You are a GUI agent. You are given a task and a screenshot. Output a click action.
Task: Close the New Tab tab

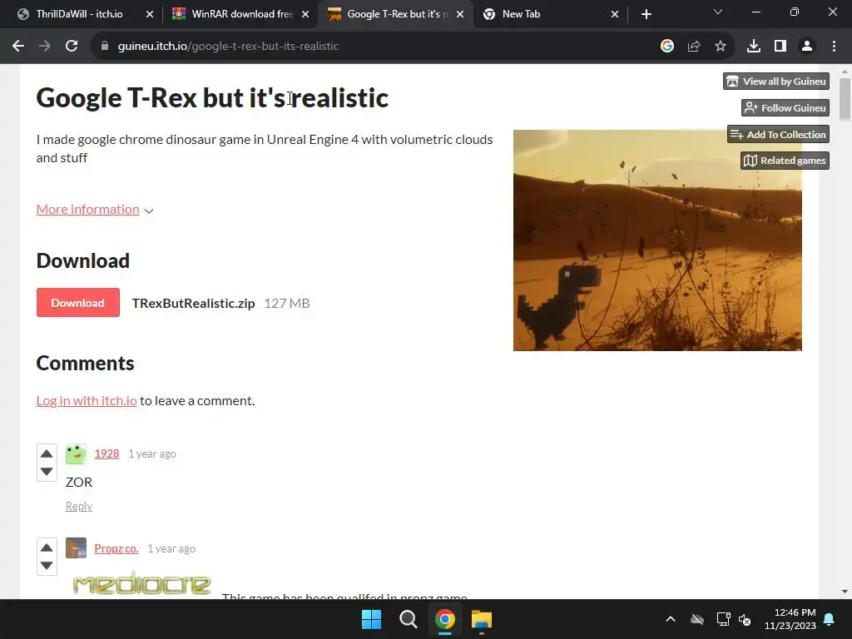point(615,14)
